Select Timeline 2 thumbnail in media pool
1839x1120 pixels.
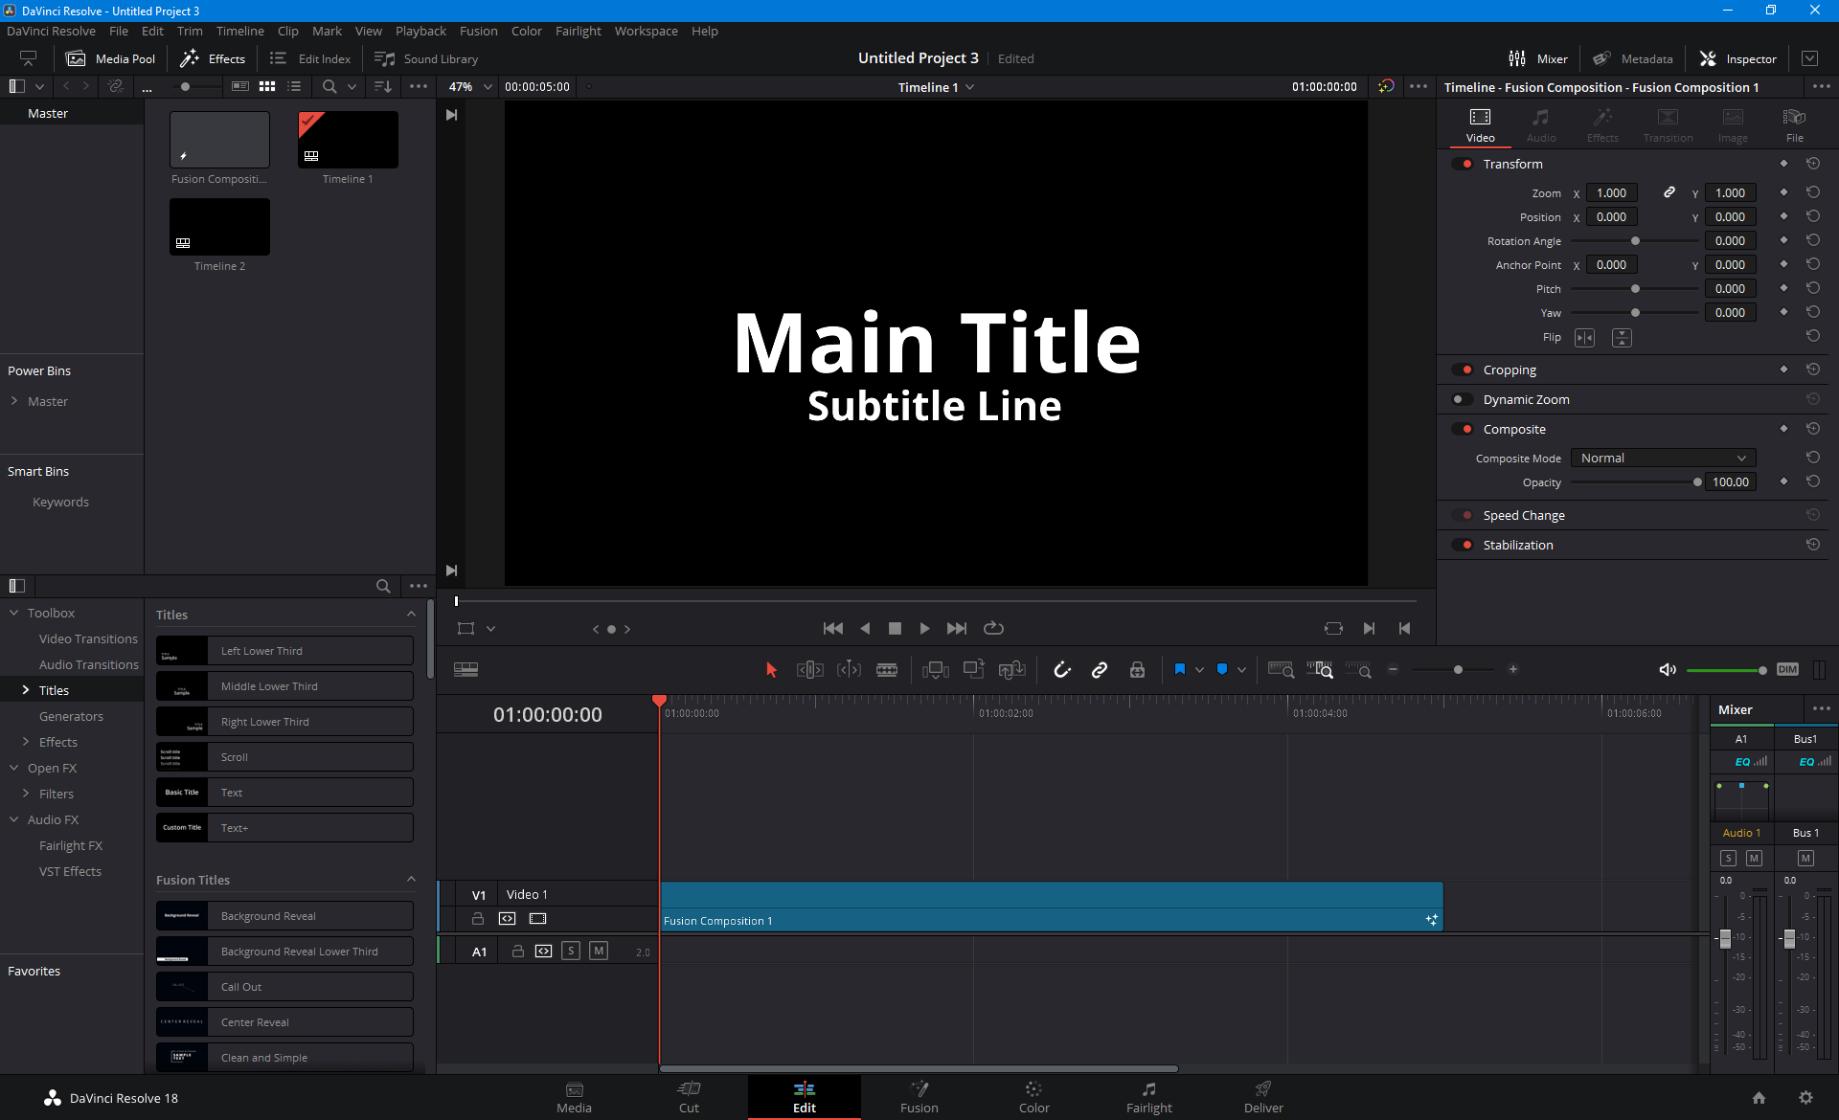click(219, 227)
